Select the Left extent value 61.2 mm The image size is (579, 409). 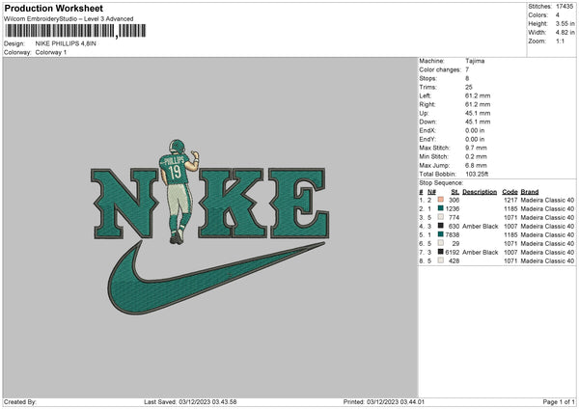pyautogui.click(x=478, y=95)
